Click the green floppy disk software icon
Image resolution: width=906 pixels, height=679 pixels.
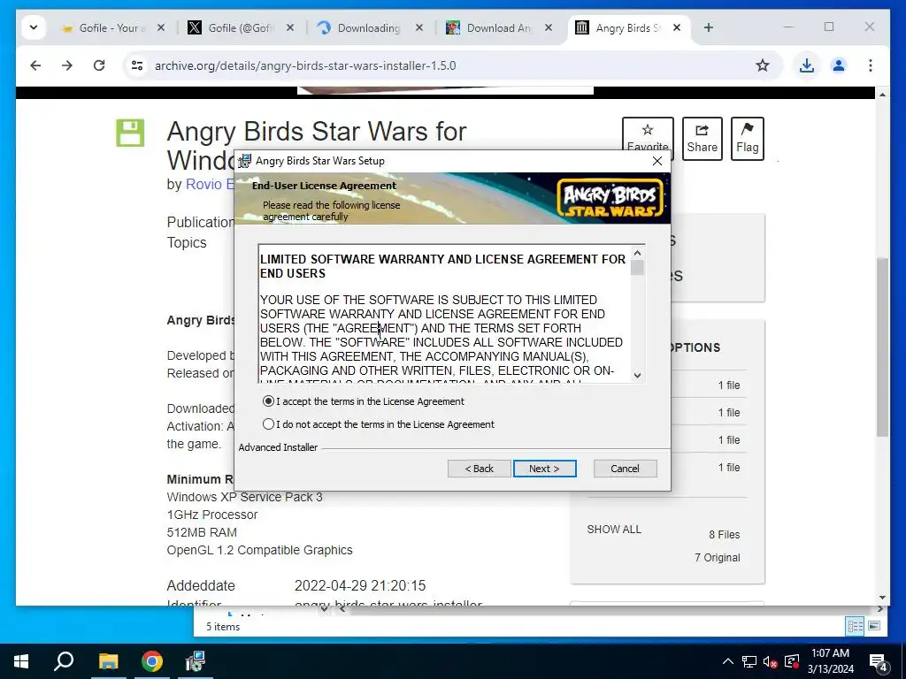130,133
